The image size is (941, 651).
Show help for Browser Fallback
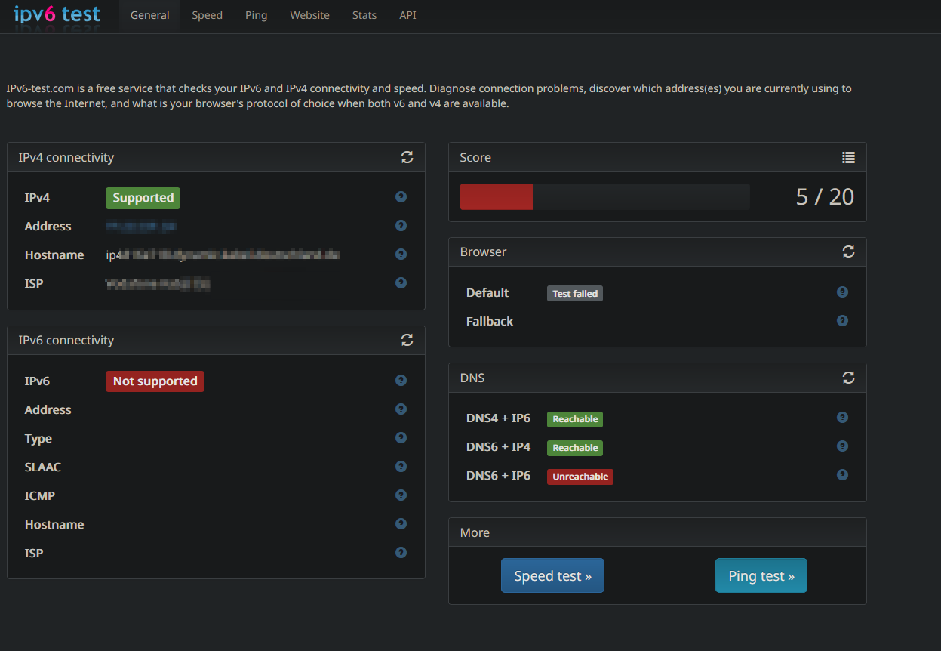coord(842,321)
